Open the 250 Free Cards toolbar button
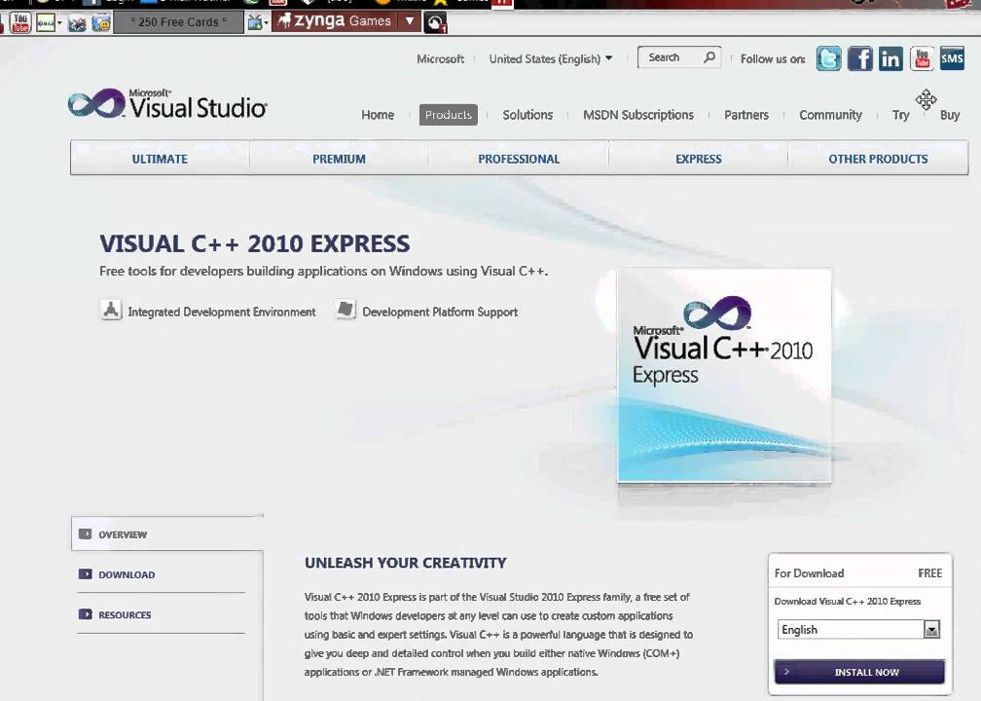The image size is (981, 701). 178,21
